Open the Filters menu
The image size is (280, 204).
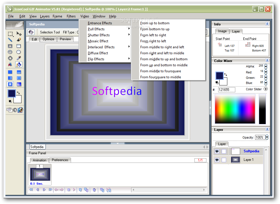[71, 16]
